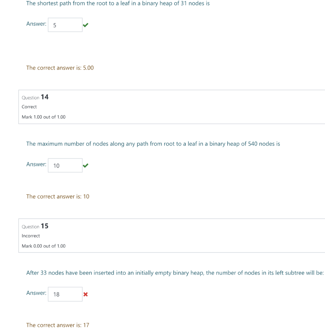Click the 'The correct answer is: 17' feedback

click(58, 325)
